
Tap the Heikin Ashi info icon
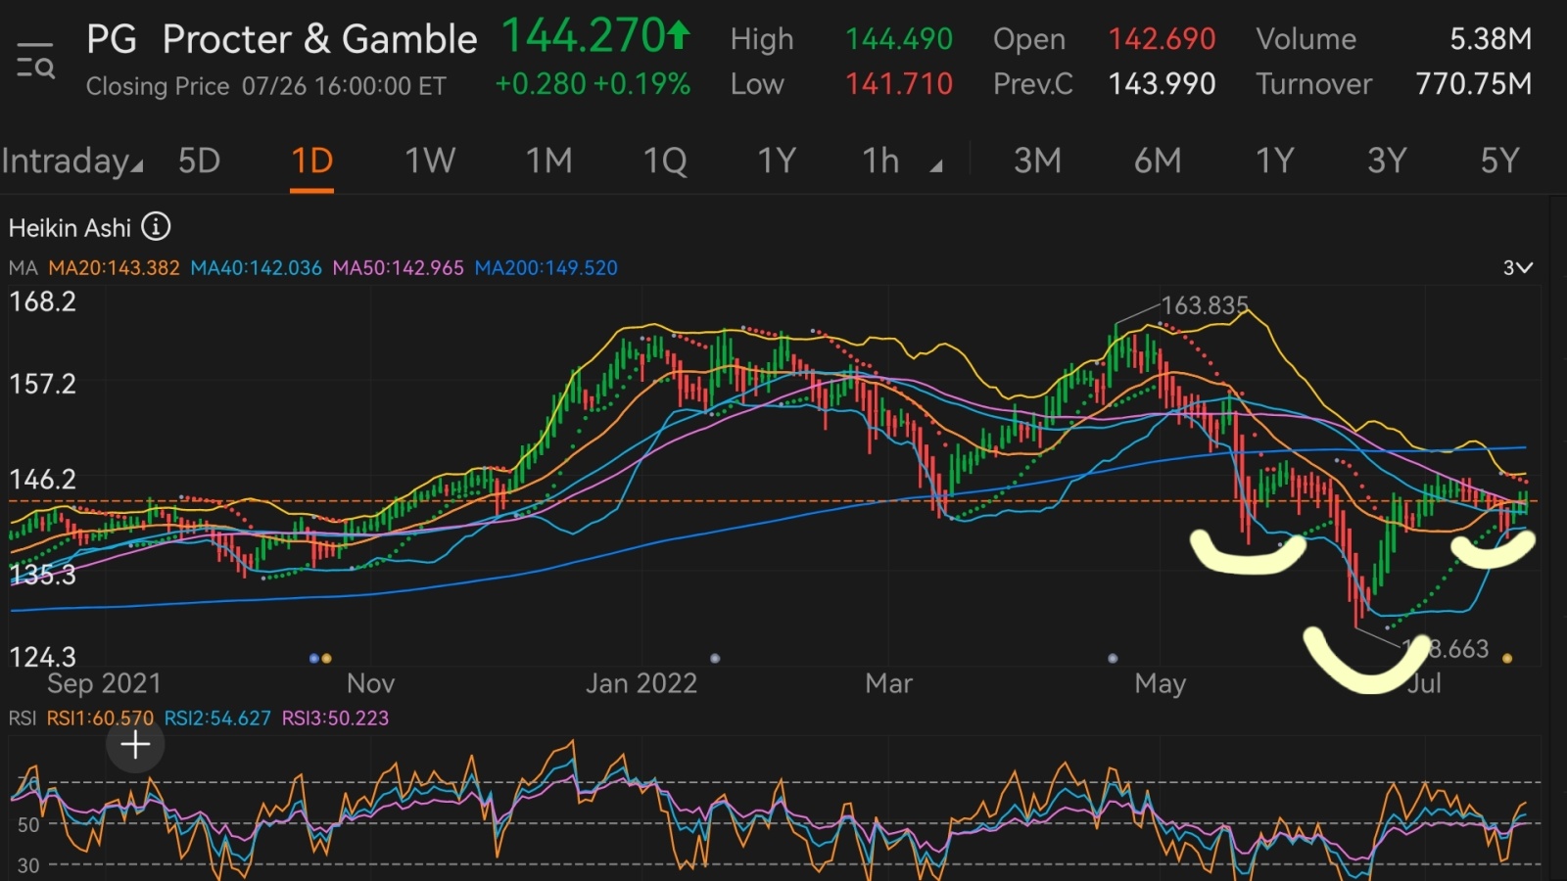click(156, 227)
